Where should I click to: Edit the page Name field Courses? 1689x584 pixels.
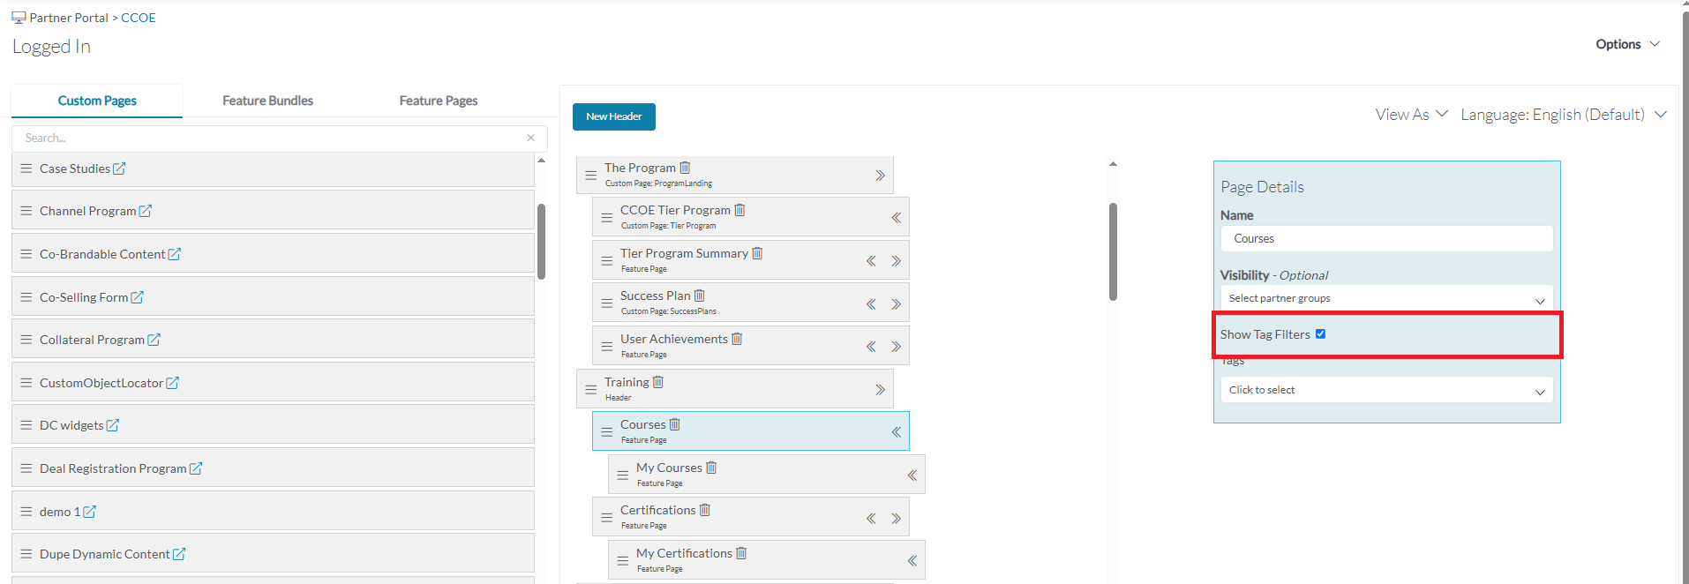[x=1386, y=238]
